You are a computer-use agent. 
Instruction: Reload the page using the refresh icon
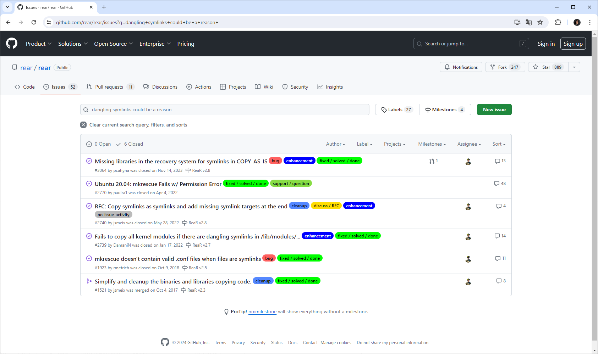point(34,22)
